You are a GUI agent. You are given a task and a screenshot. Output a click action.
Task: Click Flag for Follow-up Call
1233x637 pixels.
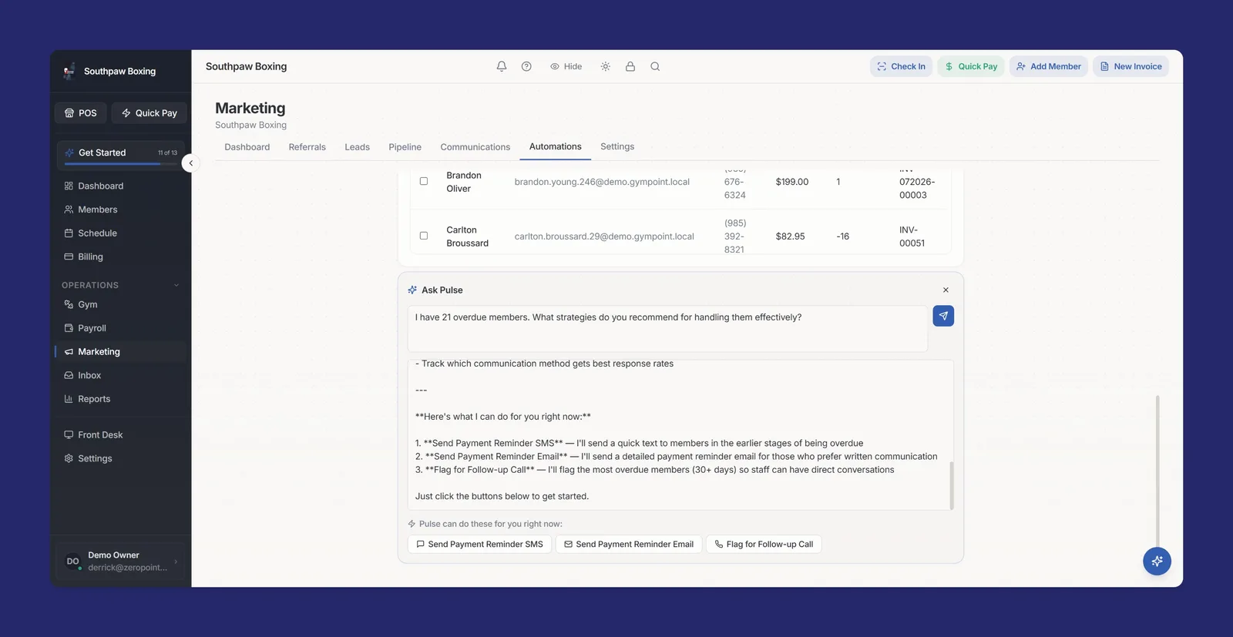coord(764,544)
